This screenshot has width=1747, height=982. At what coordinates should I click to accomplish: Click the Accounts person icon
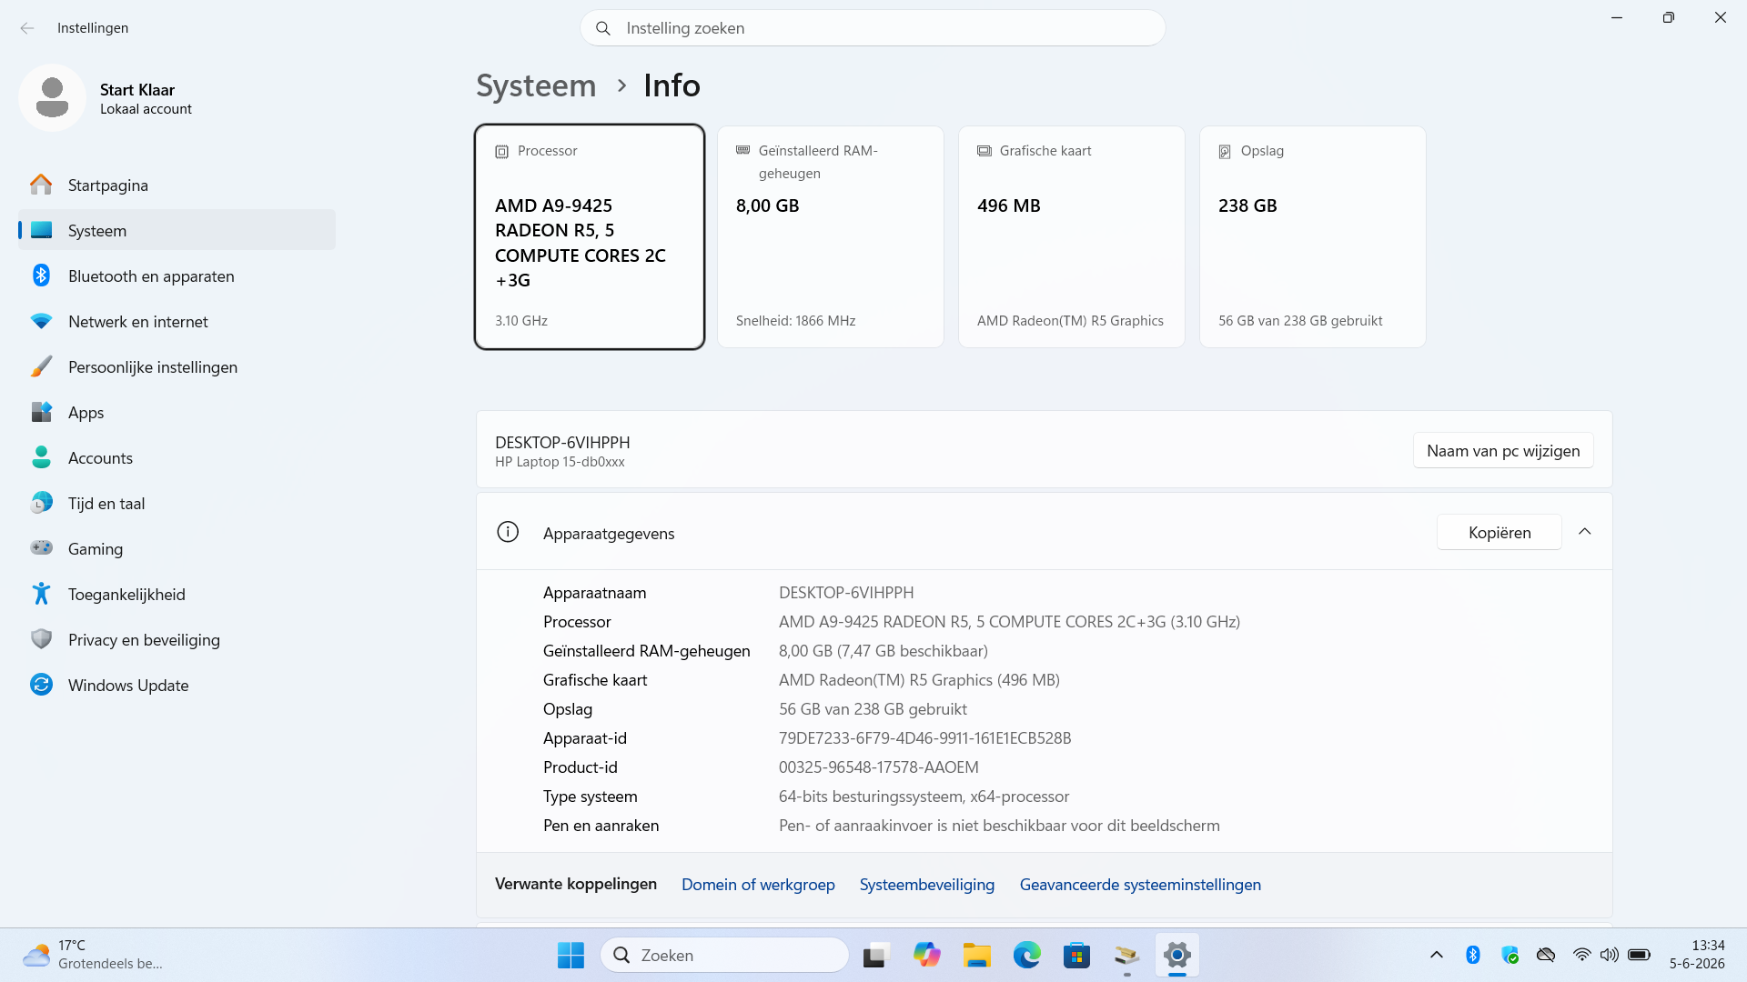coord(41,457)
